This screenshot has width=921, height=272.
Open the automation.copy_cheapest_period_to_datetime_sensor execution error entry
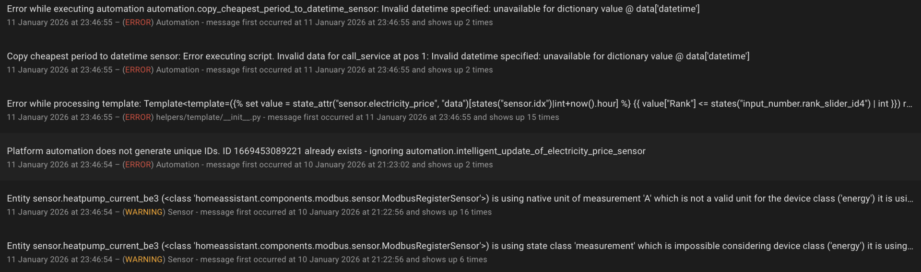click(353, 9)
